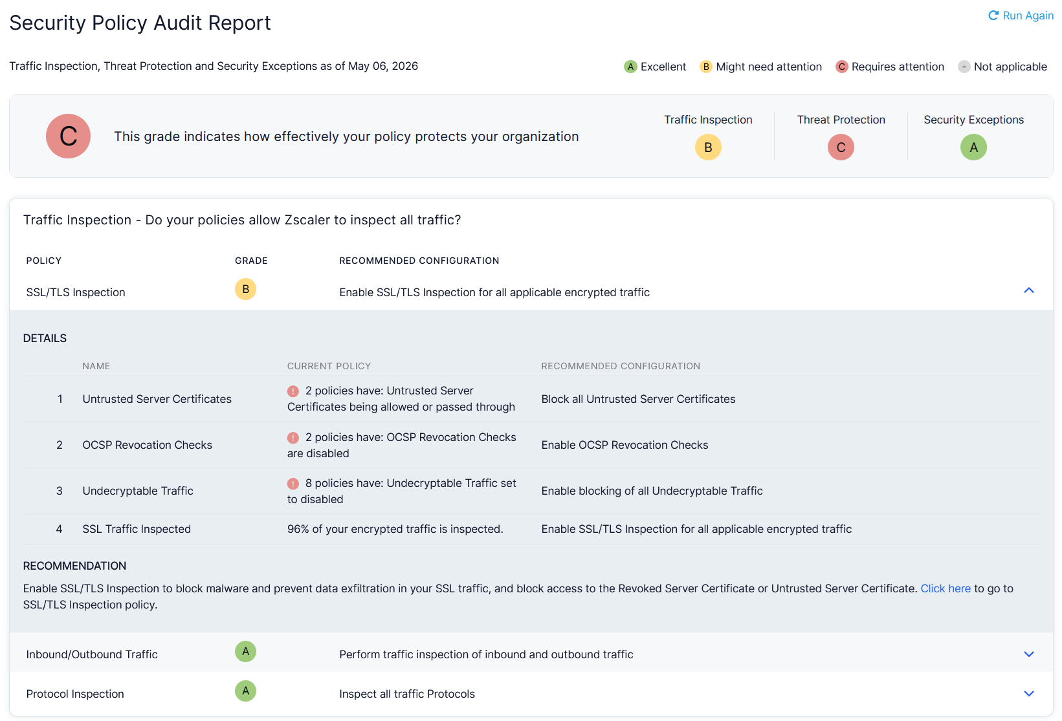
Task: Click the Inbound/Outbound Traffic policy name
Action: pyautogui.click(x=92, y=654)
